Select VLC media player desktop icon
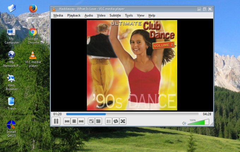 pyautogui.click(x=33, y=59)
